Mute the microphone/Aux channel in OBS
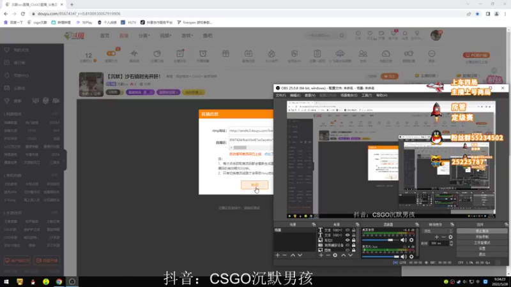This screenshot has width=511, height=287. tap(404, 256)
